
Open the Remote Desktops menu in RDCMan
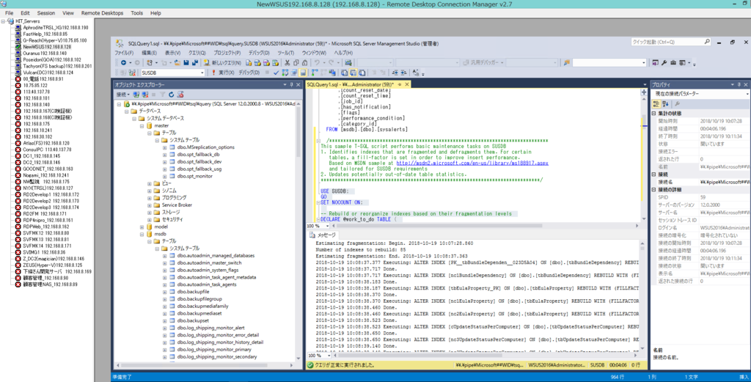[102, 13]
